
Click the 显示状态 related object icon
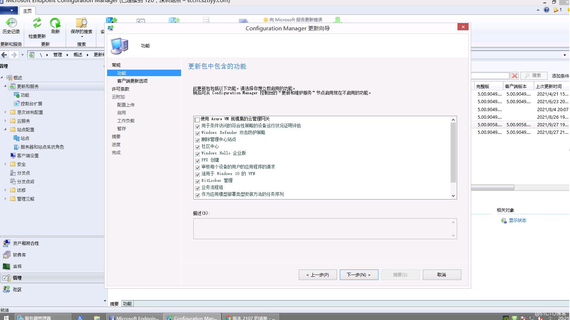[504, 220]
